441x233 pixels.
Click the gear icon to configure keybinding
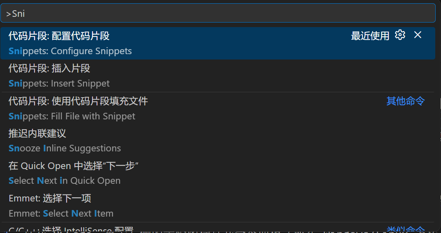400,35
